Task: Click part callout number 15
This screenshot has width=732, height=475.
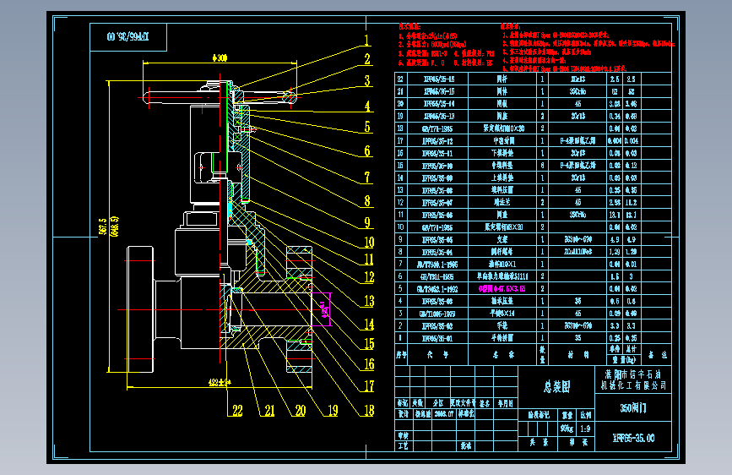Action: pos(369,344)
